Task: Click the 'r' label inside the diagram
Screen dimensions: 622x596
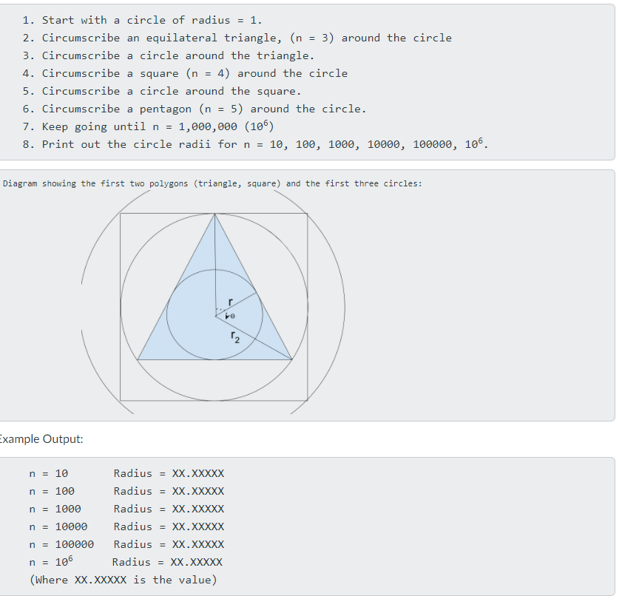Action: click(x=231, y=301)
